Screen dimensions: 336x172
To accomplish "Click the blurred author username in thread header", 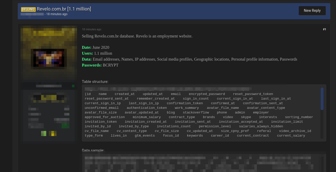I will tap(32, 14).
